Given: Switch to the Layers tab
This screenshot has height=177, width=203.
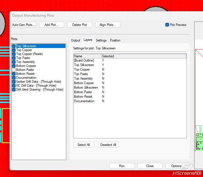Looking at the screenshot, I should (x=88, y=40).
